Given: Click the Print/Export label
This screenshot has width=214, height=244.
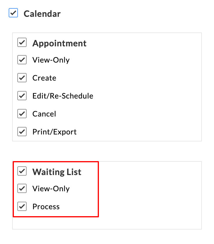Looking at the screenshot, I should tap(55, 132).
